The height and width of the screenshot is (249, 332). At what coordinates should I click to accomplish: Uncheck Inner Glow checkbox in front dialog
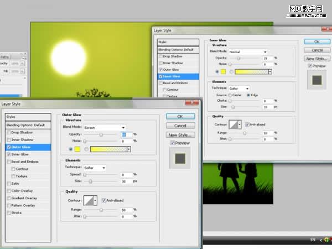(x=9, y=154)
